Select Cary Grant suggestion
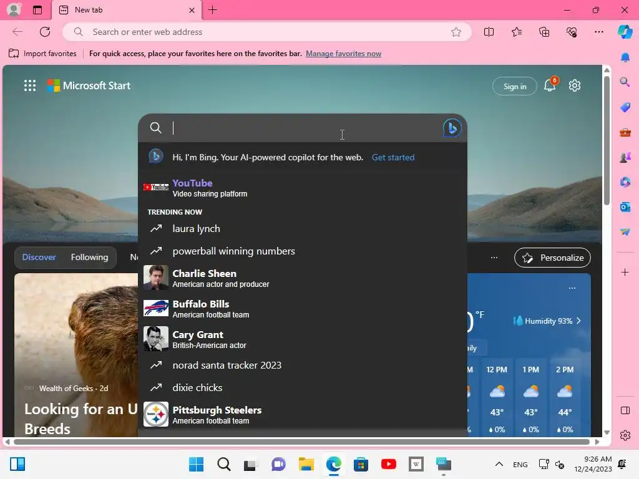Viewport: 639px width, 479px height. [x=303, y=339]
